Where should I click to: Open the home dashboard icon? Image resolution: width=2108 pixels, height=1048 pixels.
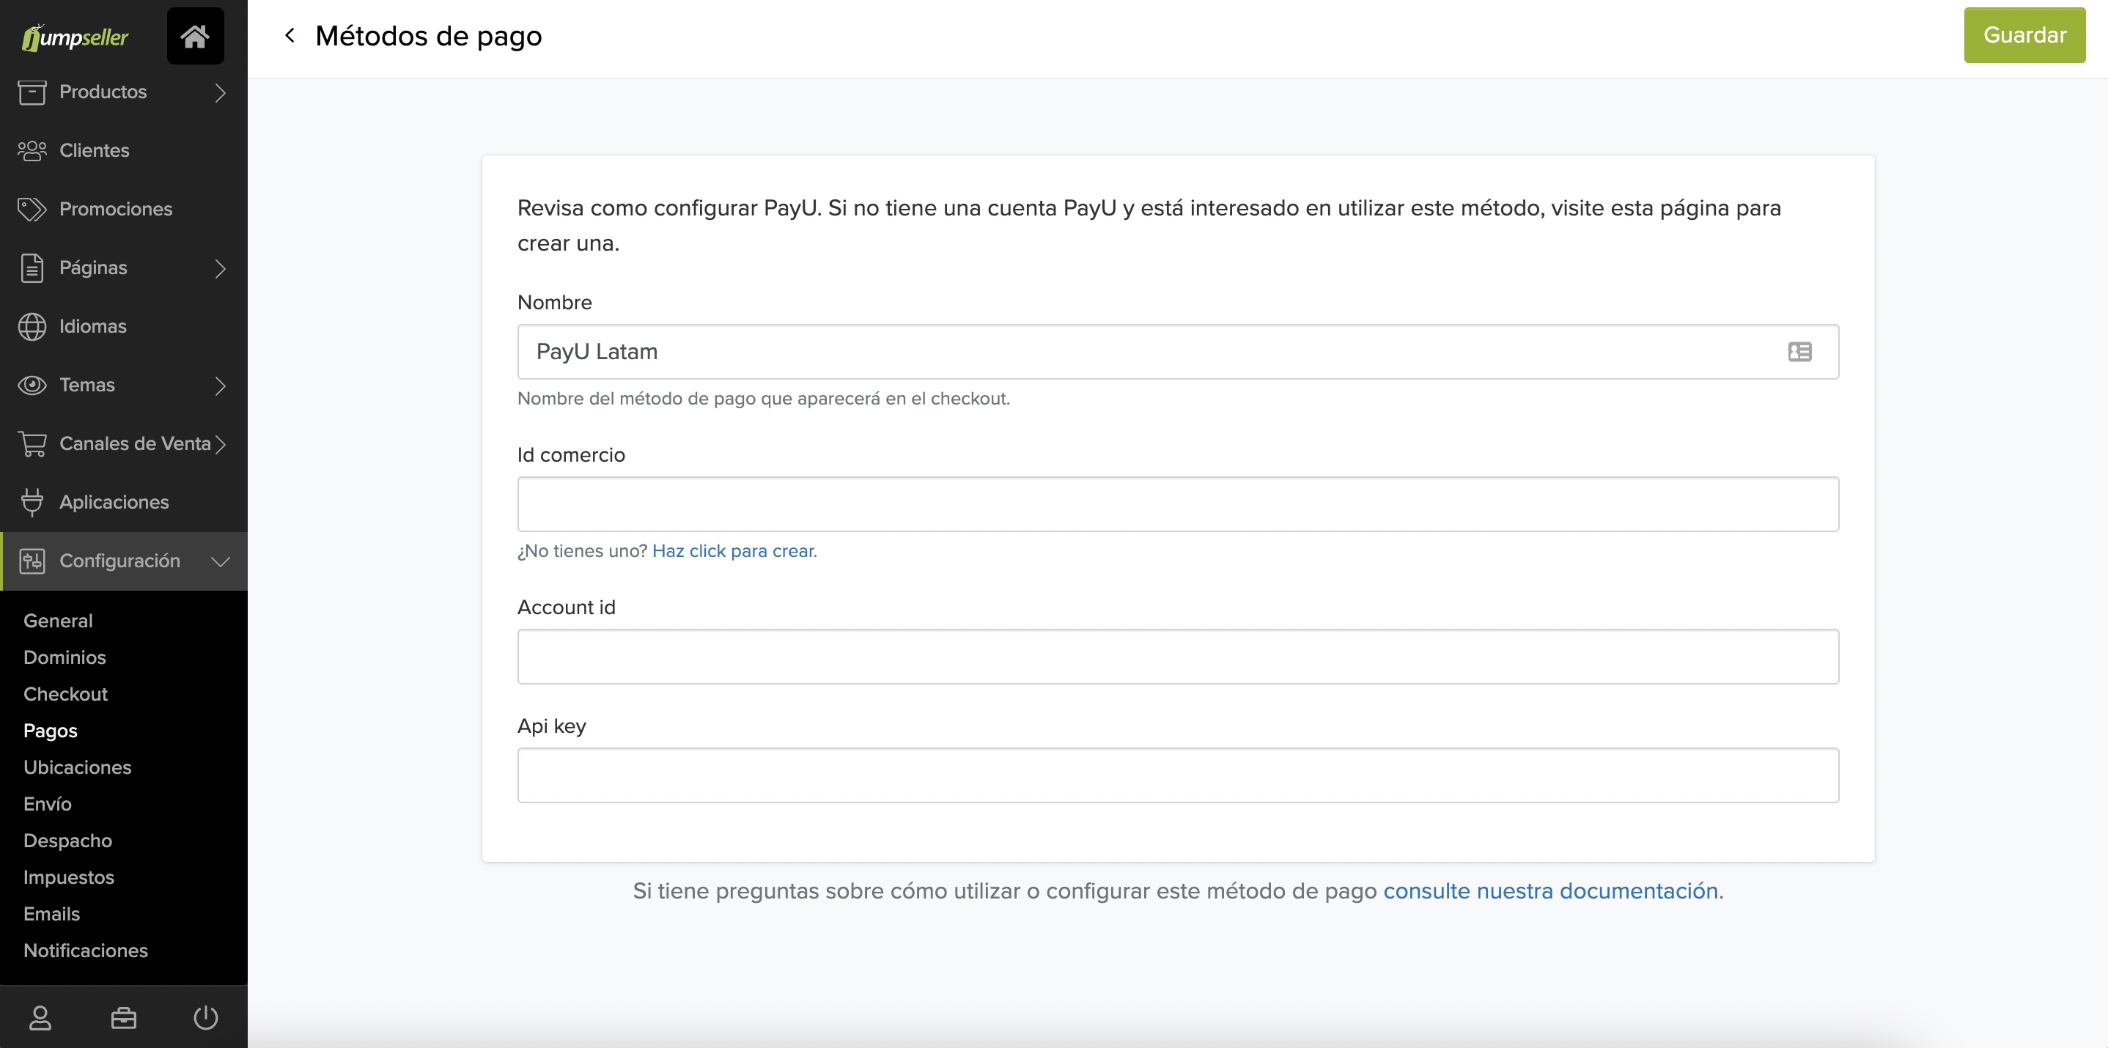click(195, 36)
